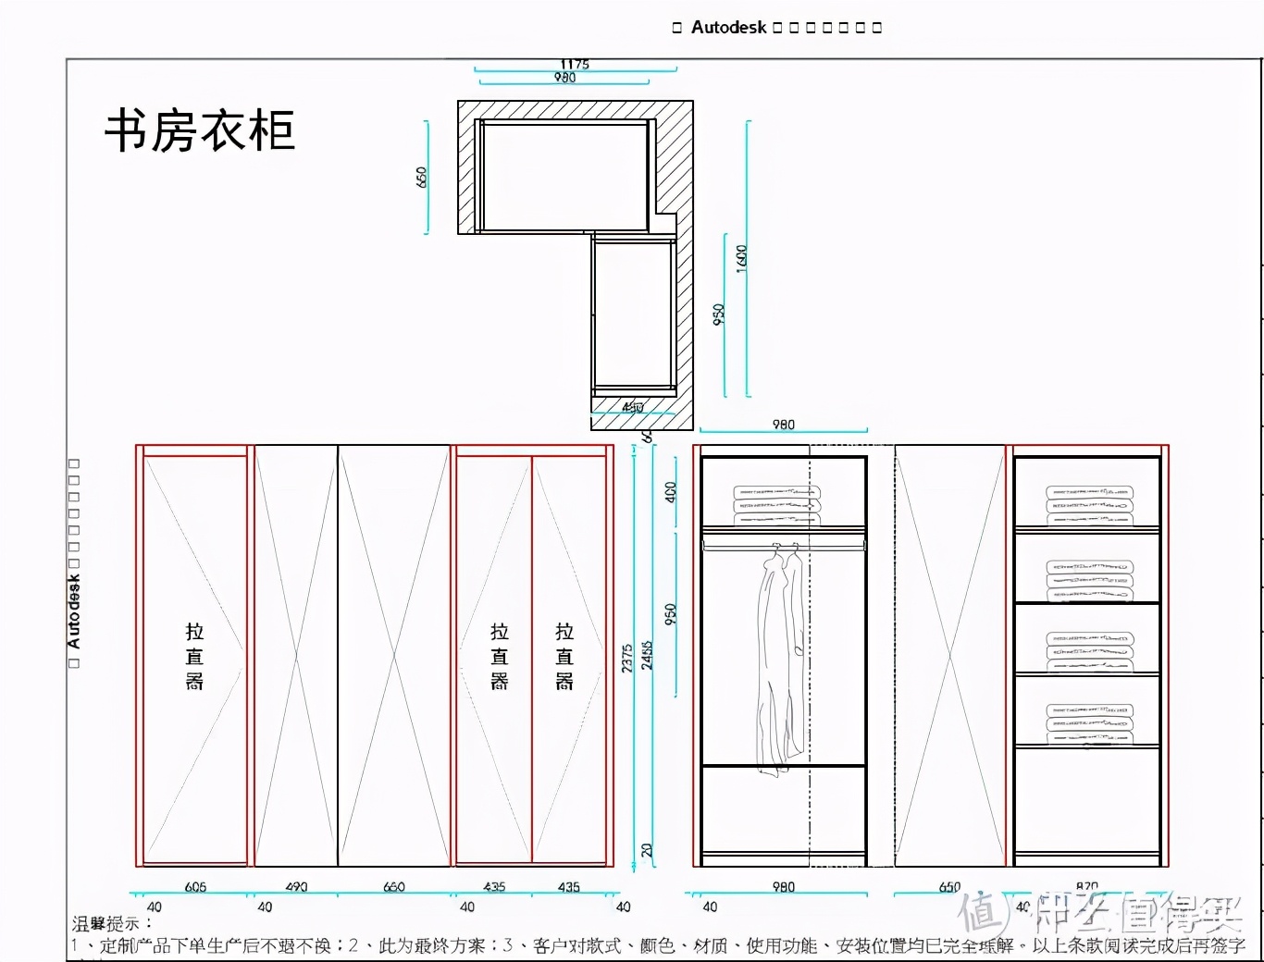
Task: Click the 605 width dimension under the door elevation
Action: click(195, 887)
